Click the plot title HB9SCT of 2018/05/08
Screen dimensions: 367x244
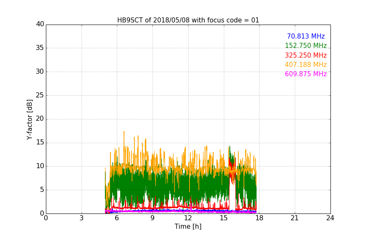pyautogui.click(x=188, y=20)
